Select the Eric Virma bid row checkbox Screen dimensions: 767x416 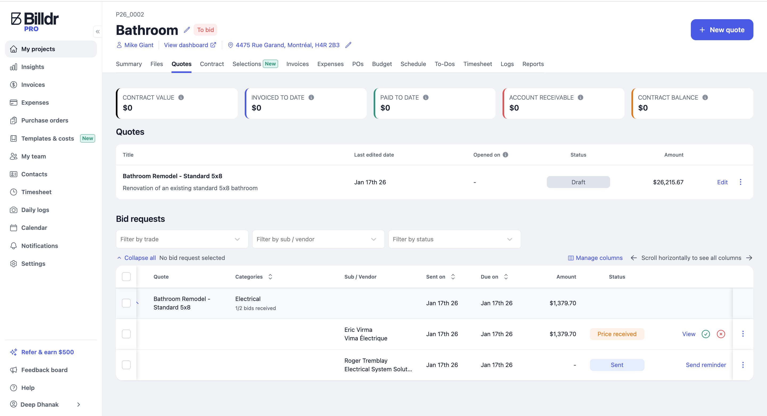click(x=126, y=334)
